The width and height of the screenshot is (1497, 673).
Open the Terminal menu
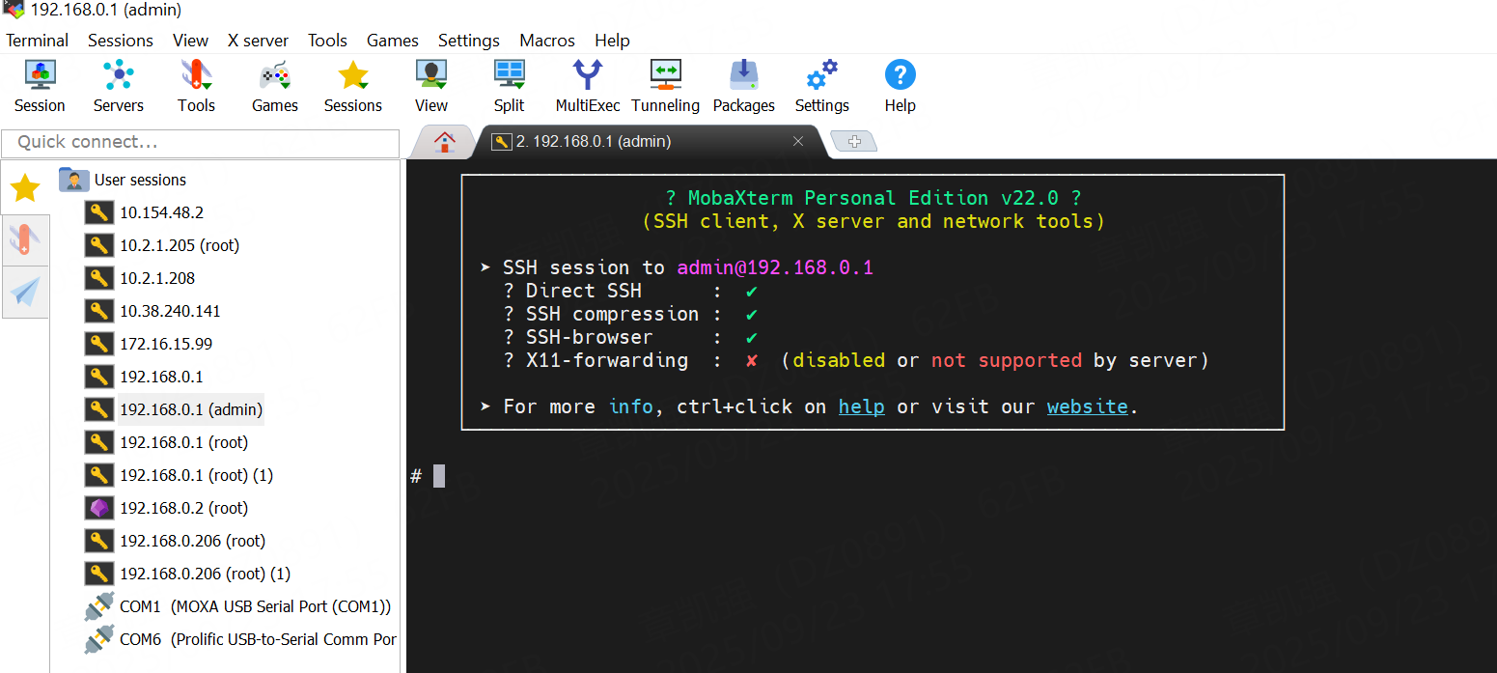[38, 41]
